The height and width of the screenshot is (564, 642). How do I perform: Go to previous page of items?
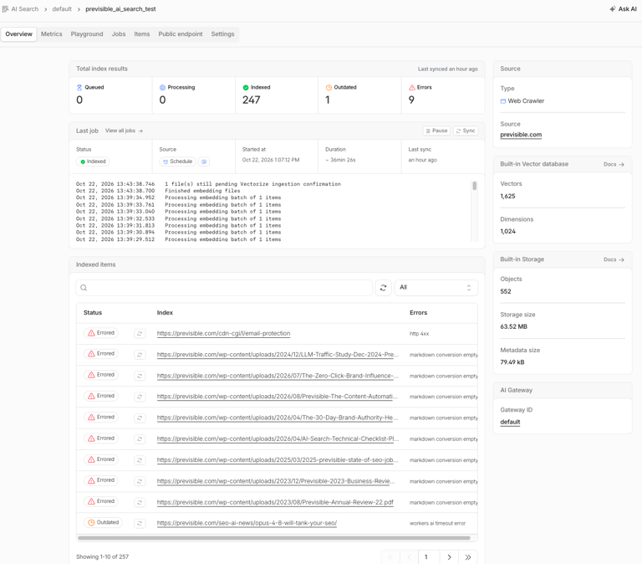409,557
